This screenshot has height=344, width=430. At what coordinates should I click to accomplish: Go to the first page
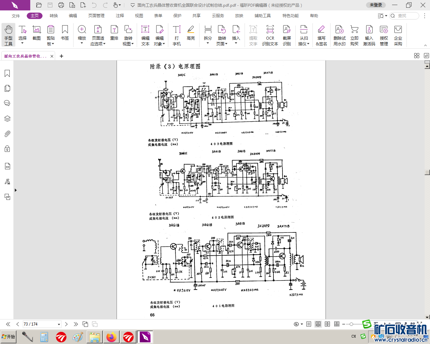(x=8, y=324)
